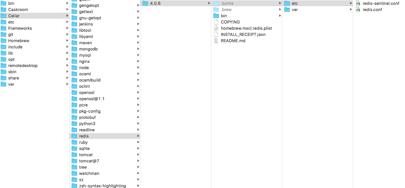Expand the Cellar folder arrow
This screenshot has width=405, height=188.
click(x=67, y=16)
